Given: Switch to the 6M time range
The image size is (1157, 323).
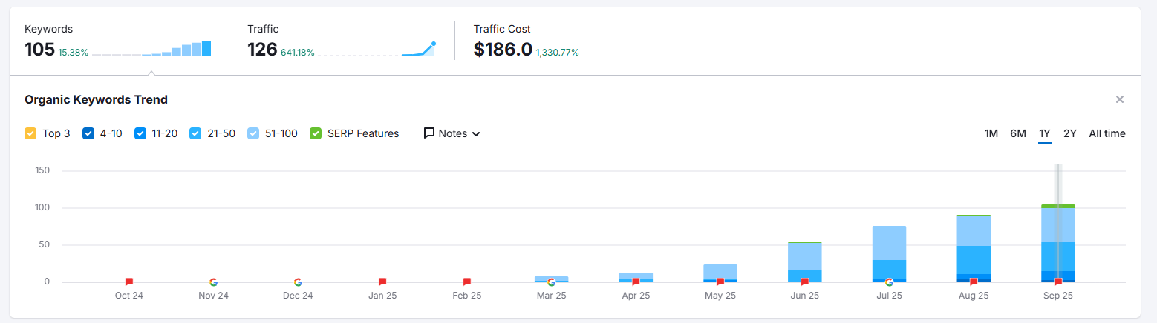Looking at the screenshot, I should pos(1018,133).
